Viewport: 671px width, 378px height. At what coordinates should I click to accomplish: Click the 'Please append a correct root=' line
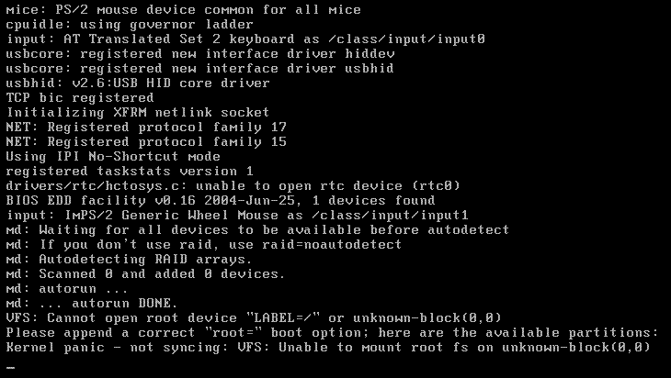[x=332, y=333]
